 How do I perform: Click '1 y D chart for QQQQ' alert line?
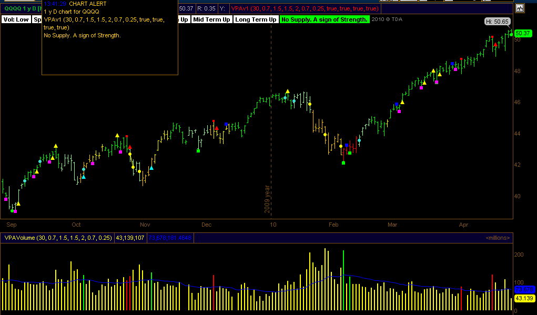click(72, 12)
